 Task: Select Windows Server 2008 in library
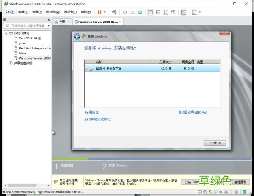[34, 58]
